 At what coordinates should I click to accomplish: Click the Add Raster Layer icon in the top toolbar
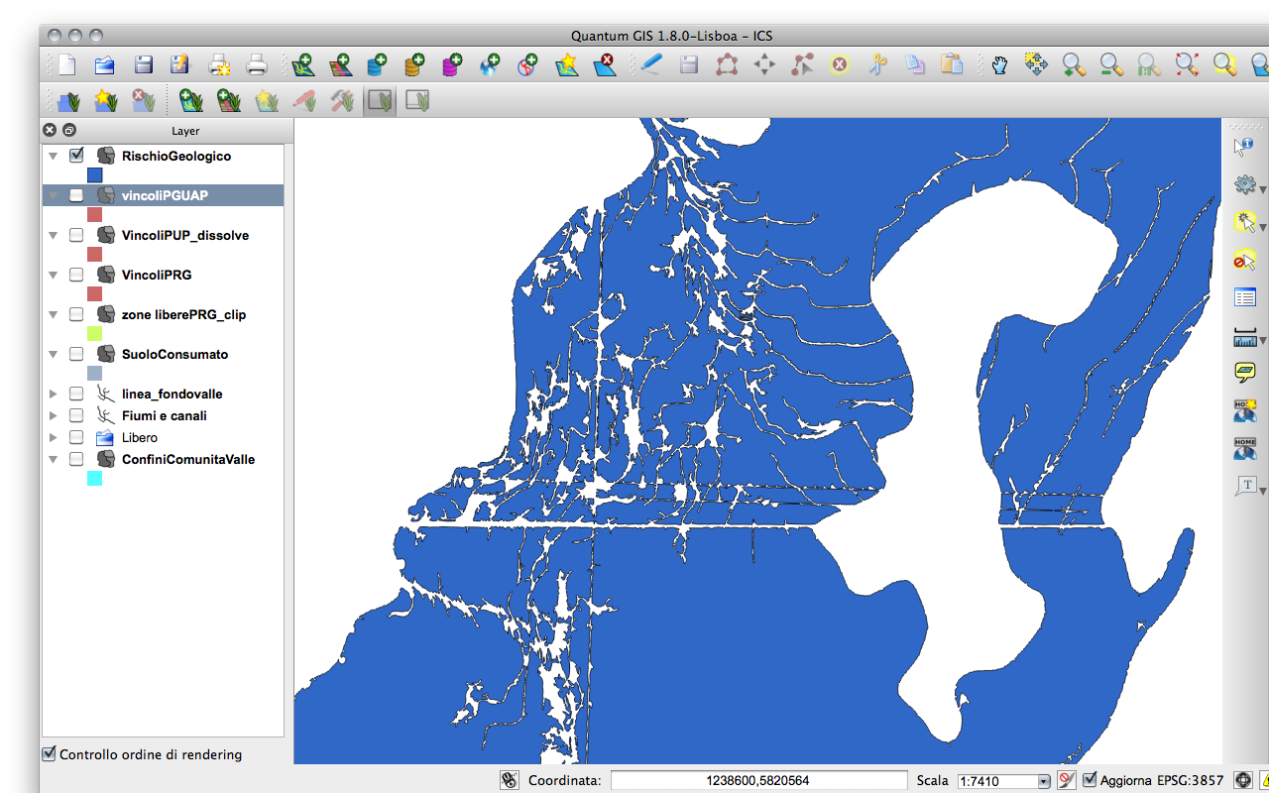[x=340, y=65]
